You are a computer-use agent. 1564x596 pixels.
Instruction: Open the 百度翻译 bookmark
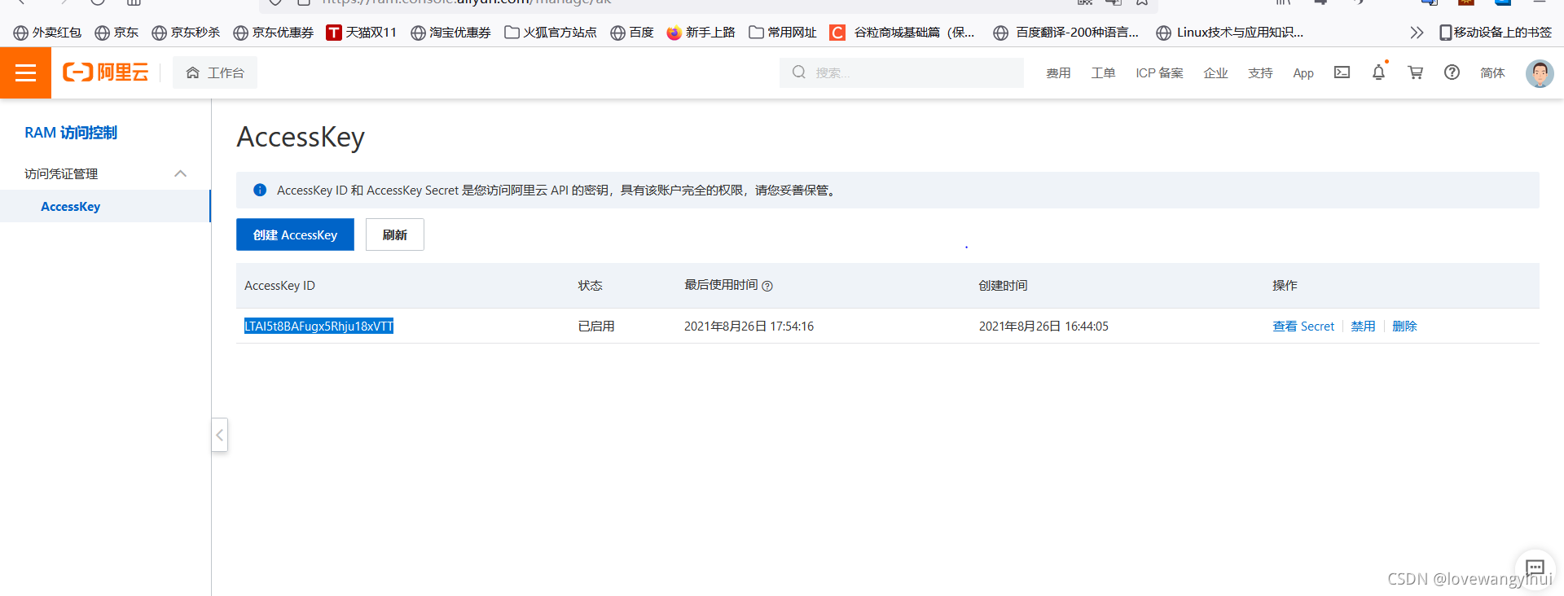point(1066,33)
